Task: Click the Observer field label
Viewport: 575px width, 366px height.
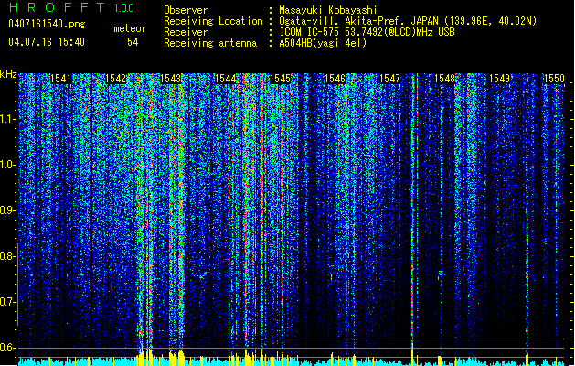Action: [x=186, y=10]
